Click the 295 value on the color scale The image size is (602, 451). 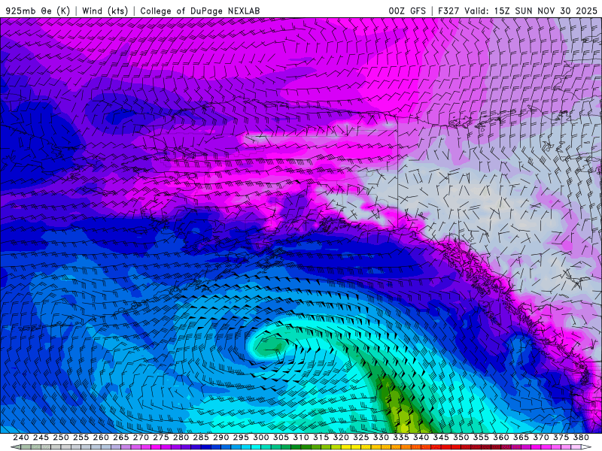coord(240,437)
